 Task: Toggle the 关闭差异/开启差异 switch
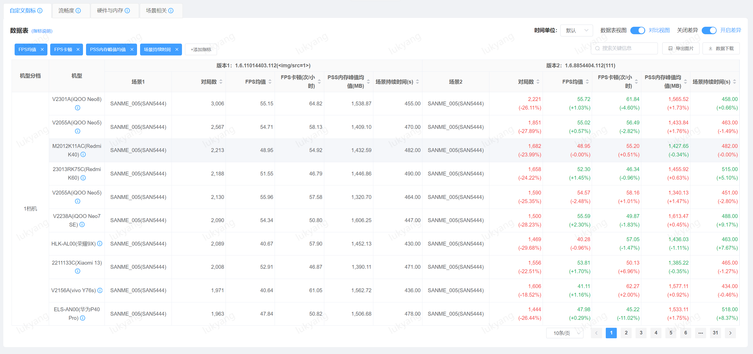click(x=709, y=30)
